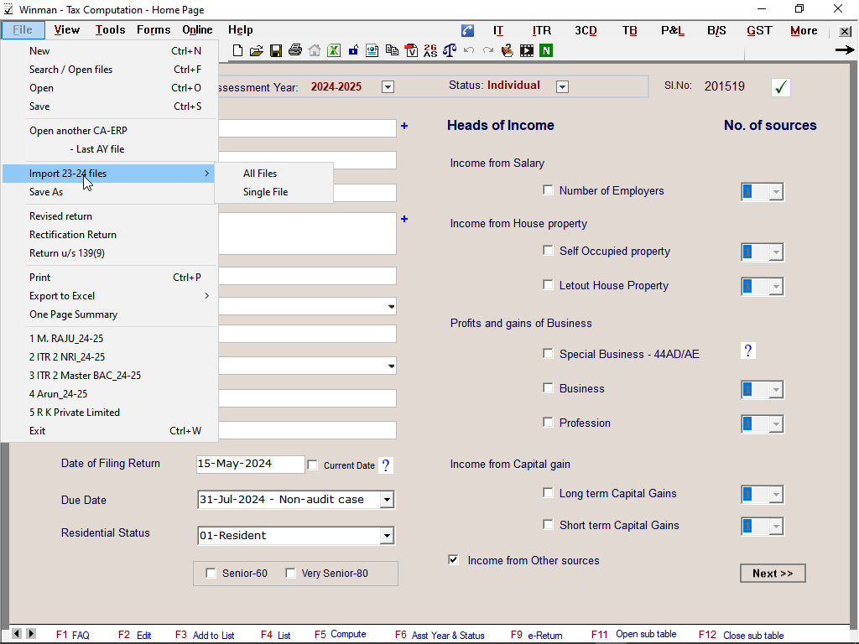
Task: Click the green Excel export icon
Action: click(x=334, y=50)
